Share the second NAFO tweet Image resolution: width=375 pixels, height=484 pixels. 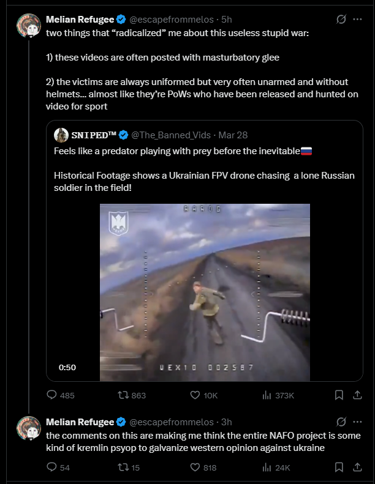(357, 467)
